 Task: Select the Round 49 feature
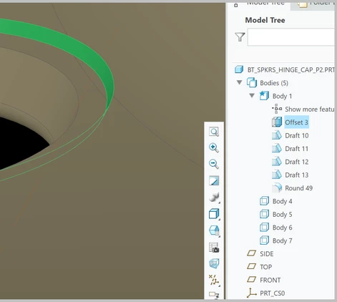(x=298, y=188)
